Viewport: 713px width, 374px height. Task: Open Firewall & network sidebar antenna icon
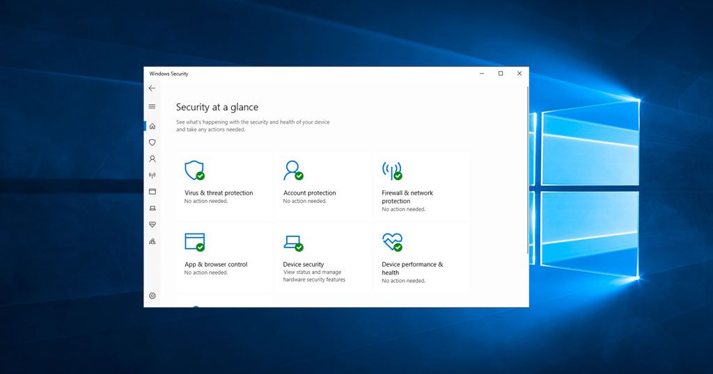coord(152,175)
